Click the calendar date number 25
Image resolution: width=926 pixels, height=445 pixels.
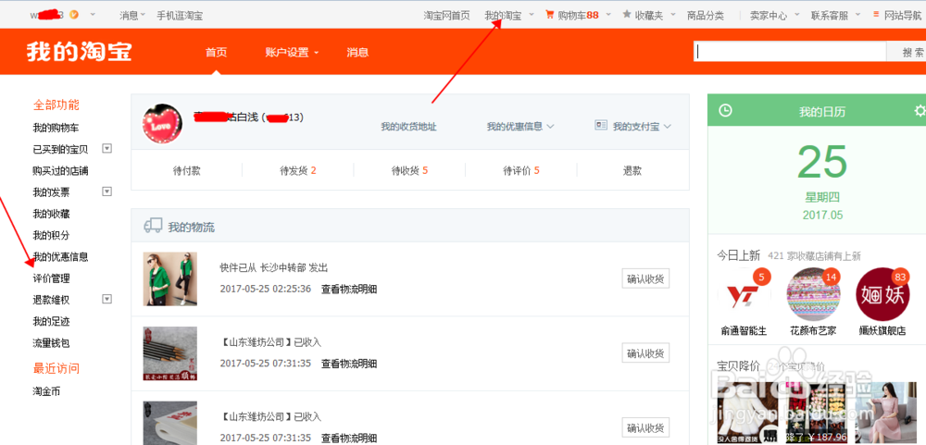click(x=822, y=162)
